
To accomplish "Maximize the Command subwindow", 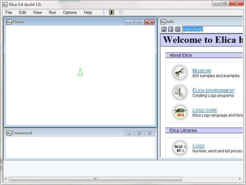I will point(139,133).
